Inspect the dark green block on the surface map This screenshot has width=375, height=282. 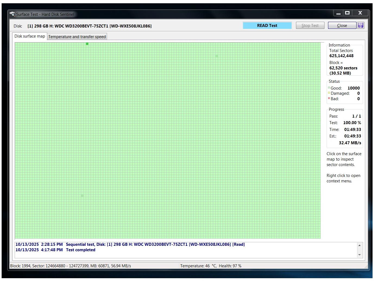point(87,44)
